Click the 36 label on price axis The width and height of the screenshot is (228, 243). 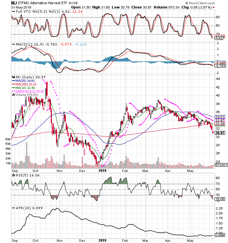click(x=218, y=112)
